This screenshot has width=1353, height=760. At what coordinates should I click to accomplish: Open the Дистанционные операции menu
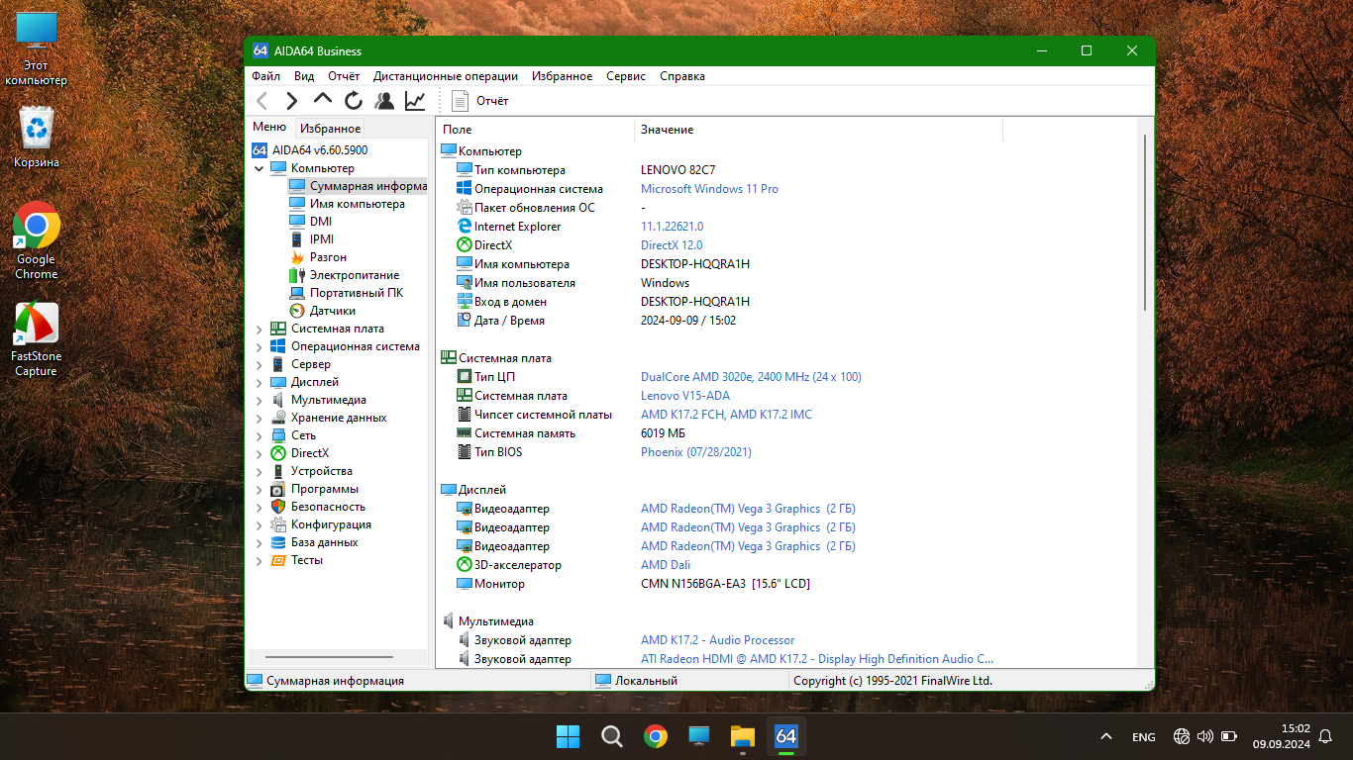point(445,76)
